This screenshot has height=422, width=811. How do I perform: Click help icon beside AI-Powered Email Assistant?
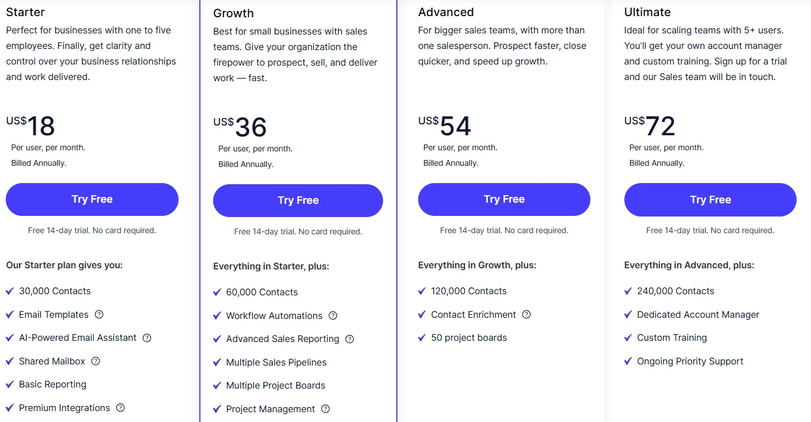click(147, 338)
